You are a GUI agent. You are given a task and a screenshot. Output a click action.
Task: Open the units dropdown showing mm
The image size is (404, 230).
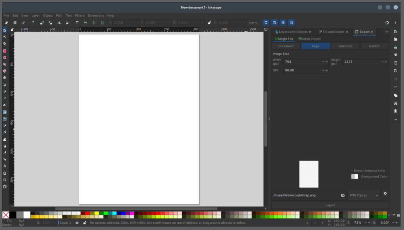click(252, 23)
